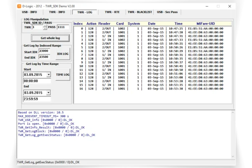Click the Reader column header
Screen dimensions: 252x168
104,24
